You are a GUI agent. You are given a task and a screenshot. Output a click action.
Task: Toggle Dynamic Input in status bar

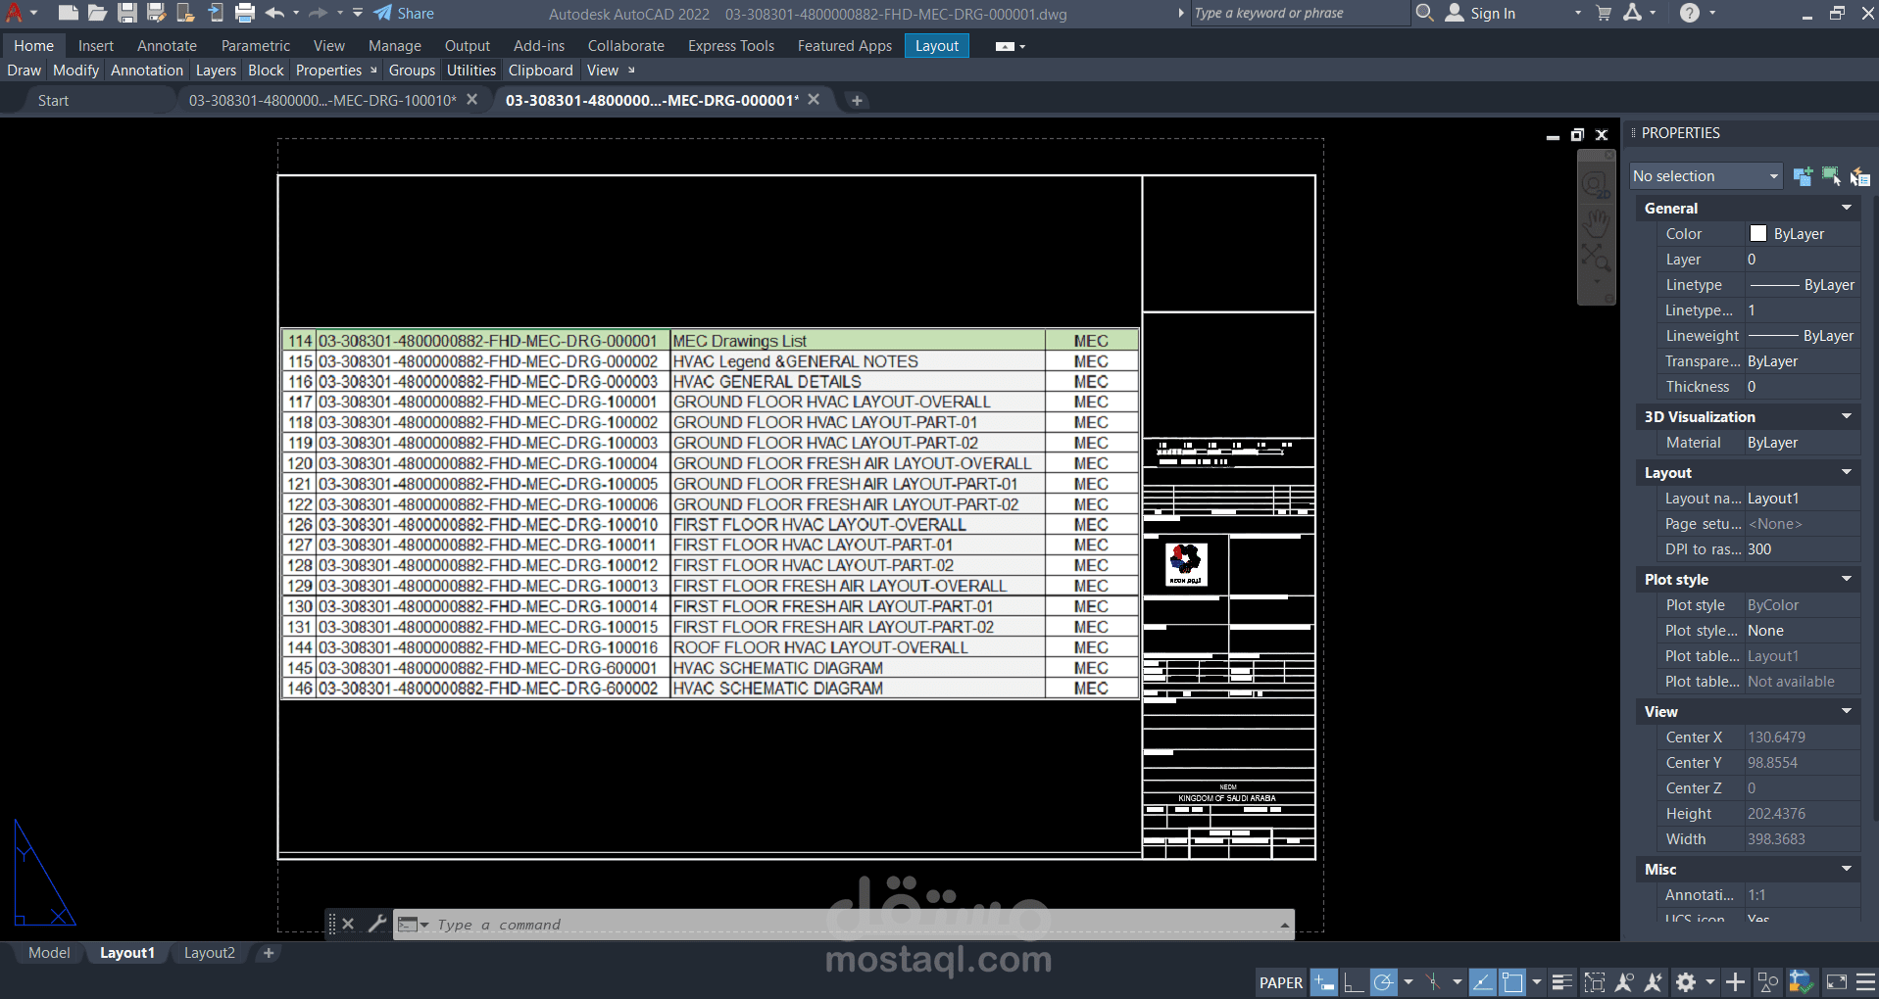(x=1324, y=982)
